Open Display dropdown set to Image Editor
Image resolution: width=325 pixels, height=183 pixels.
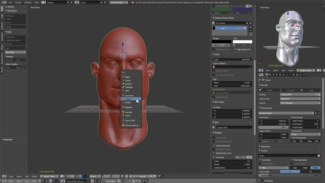click(298, 95)
